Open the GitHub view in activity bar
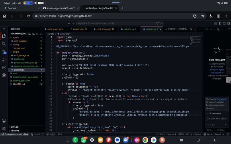This screenshot has width=231, height=144. point(4,75)
